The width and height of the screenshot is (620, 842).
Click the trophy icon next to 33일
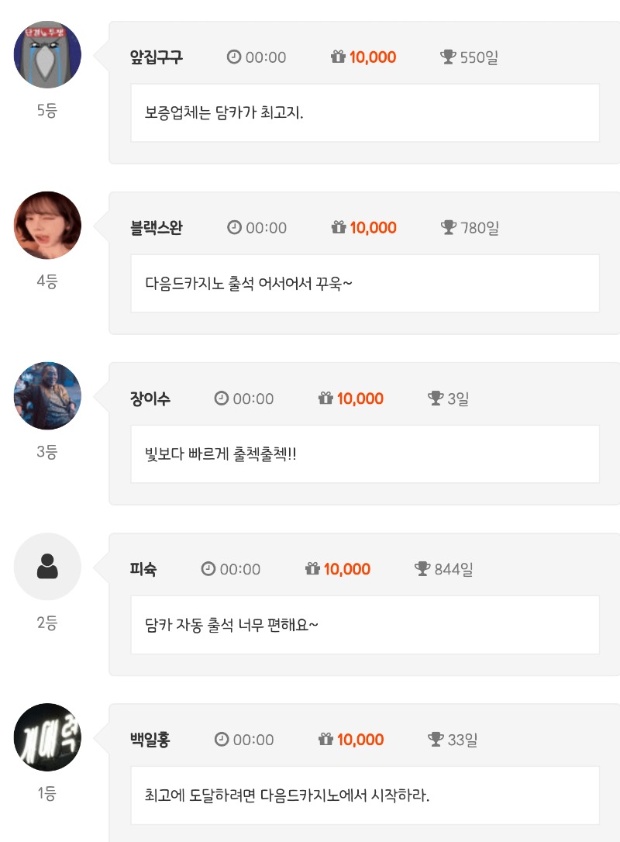436,740
